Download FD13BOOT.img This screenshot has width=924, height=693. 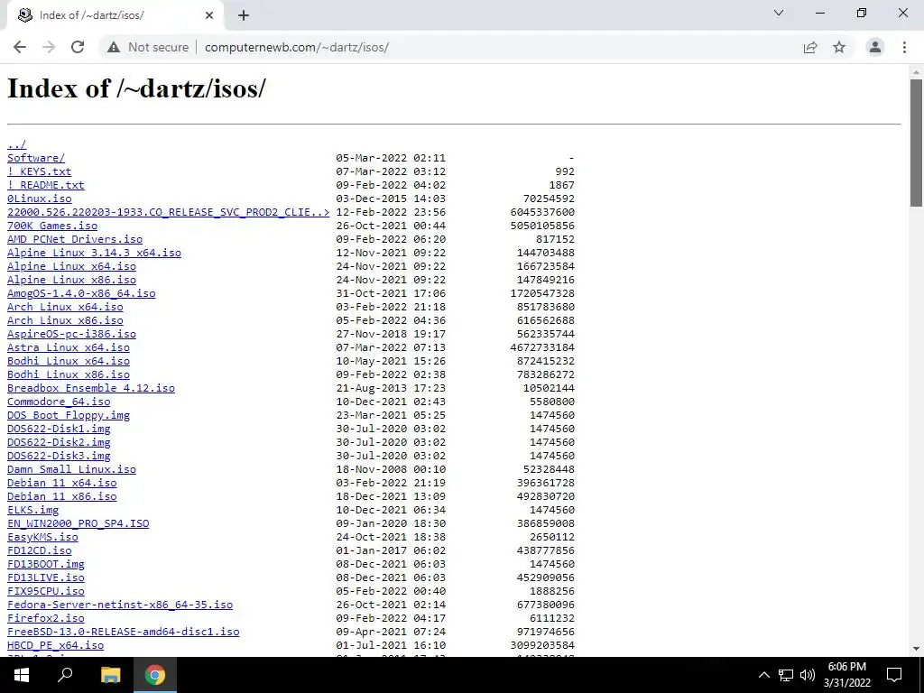pyautogui.click(x=45, y=565)
